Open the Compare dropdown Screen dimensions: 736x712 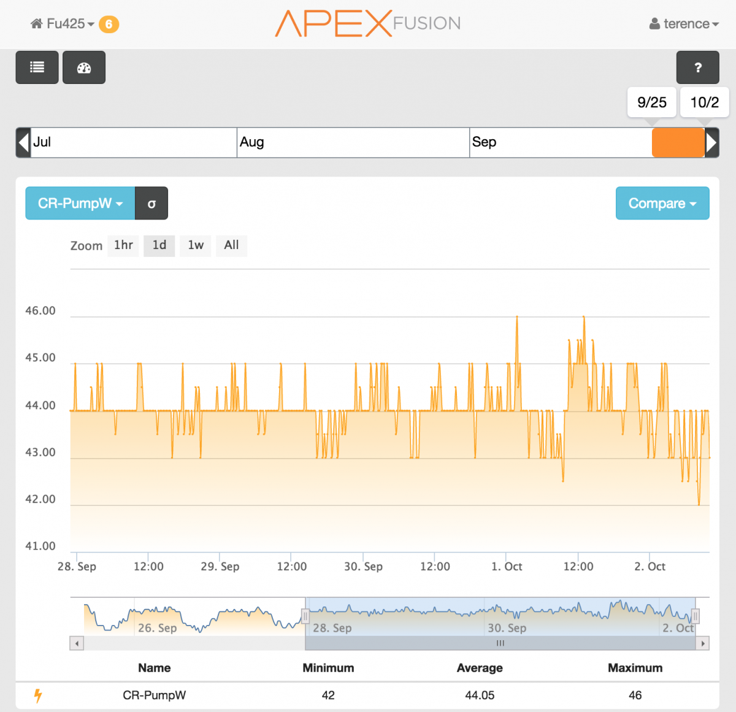click(x=662, y=203)
